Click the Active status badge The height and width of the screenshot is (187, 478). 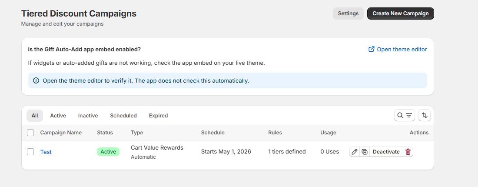[x=108, y=152]
